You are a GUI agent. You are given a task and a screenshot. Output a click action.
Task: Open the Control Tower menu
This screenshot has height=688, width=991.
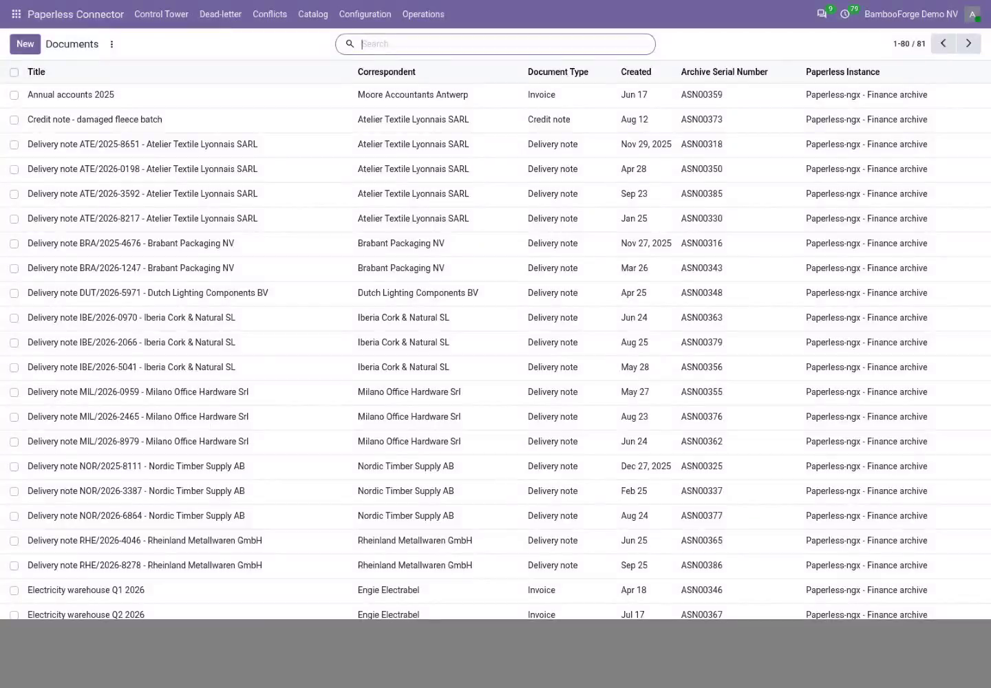pyautogui.click(x=161, y=14)
